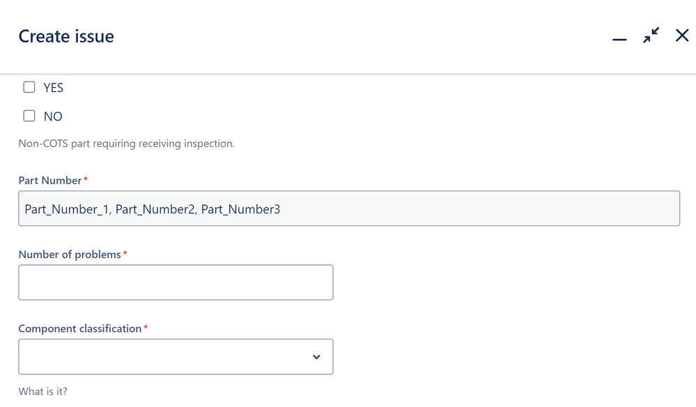Click the Component classification label
This screenshot has width=696, height=407.
pos(80,328)
